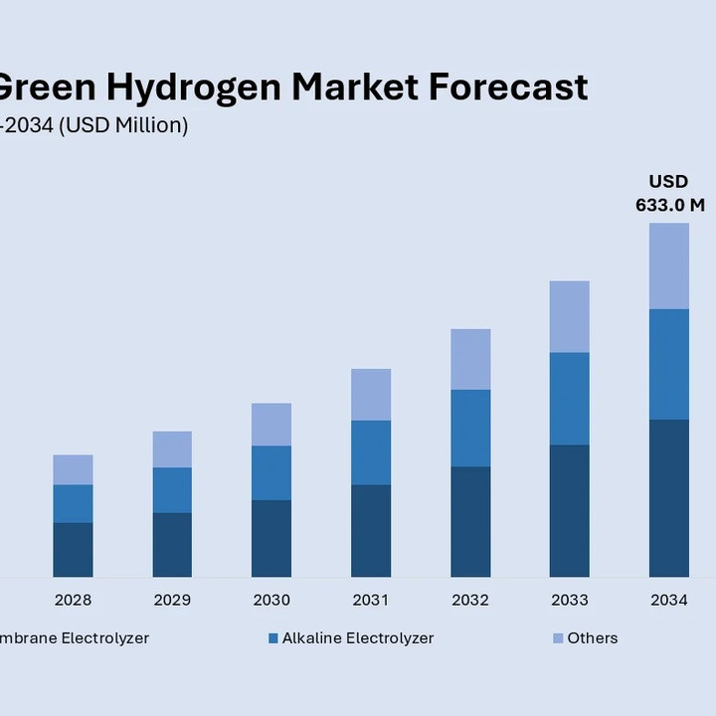Select the 2034 bar's middle Alkaline segment
This screenshot has height=716, width=716.
(669, 364)
